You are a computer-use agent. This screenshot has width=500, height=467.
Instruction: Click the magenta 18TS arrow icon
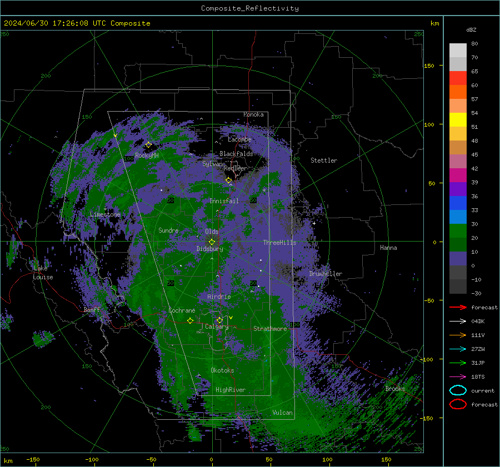click(x=458, y=377)
